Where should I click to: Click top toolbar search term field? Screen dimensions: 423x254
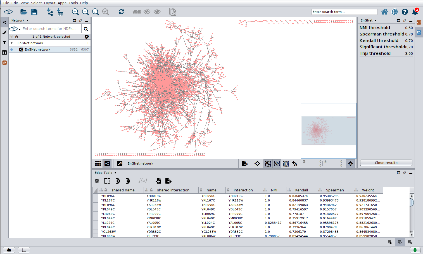(x=344, y=12)
